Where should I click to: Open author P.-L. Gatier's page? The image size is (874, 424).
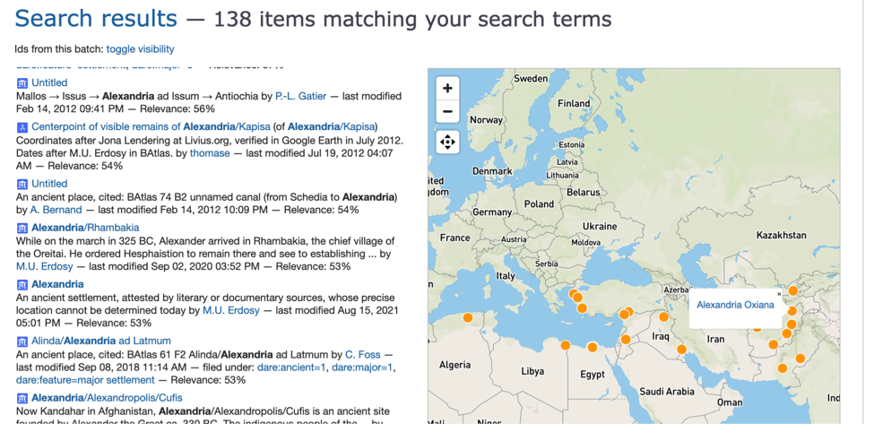[301, 97]
